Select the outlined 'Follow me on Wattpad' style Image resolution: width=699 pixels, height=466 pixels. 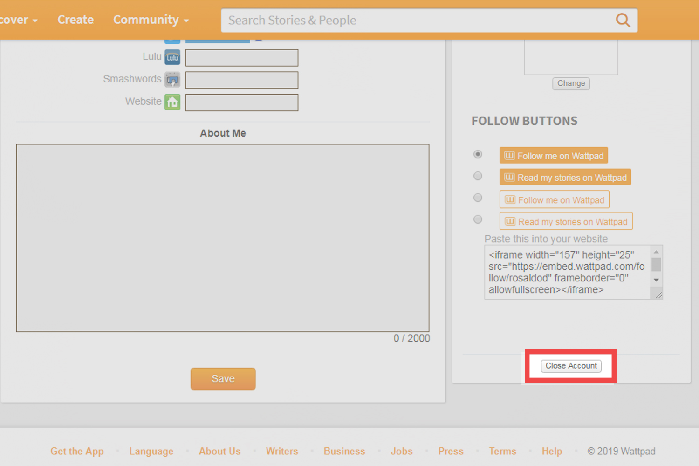(478, 197)
